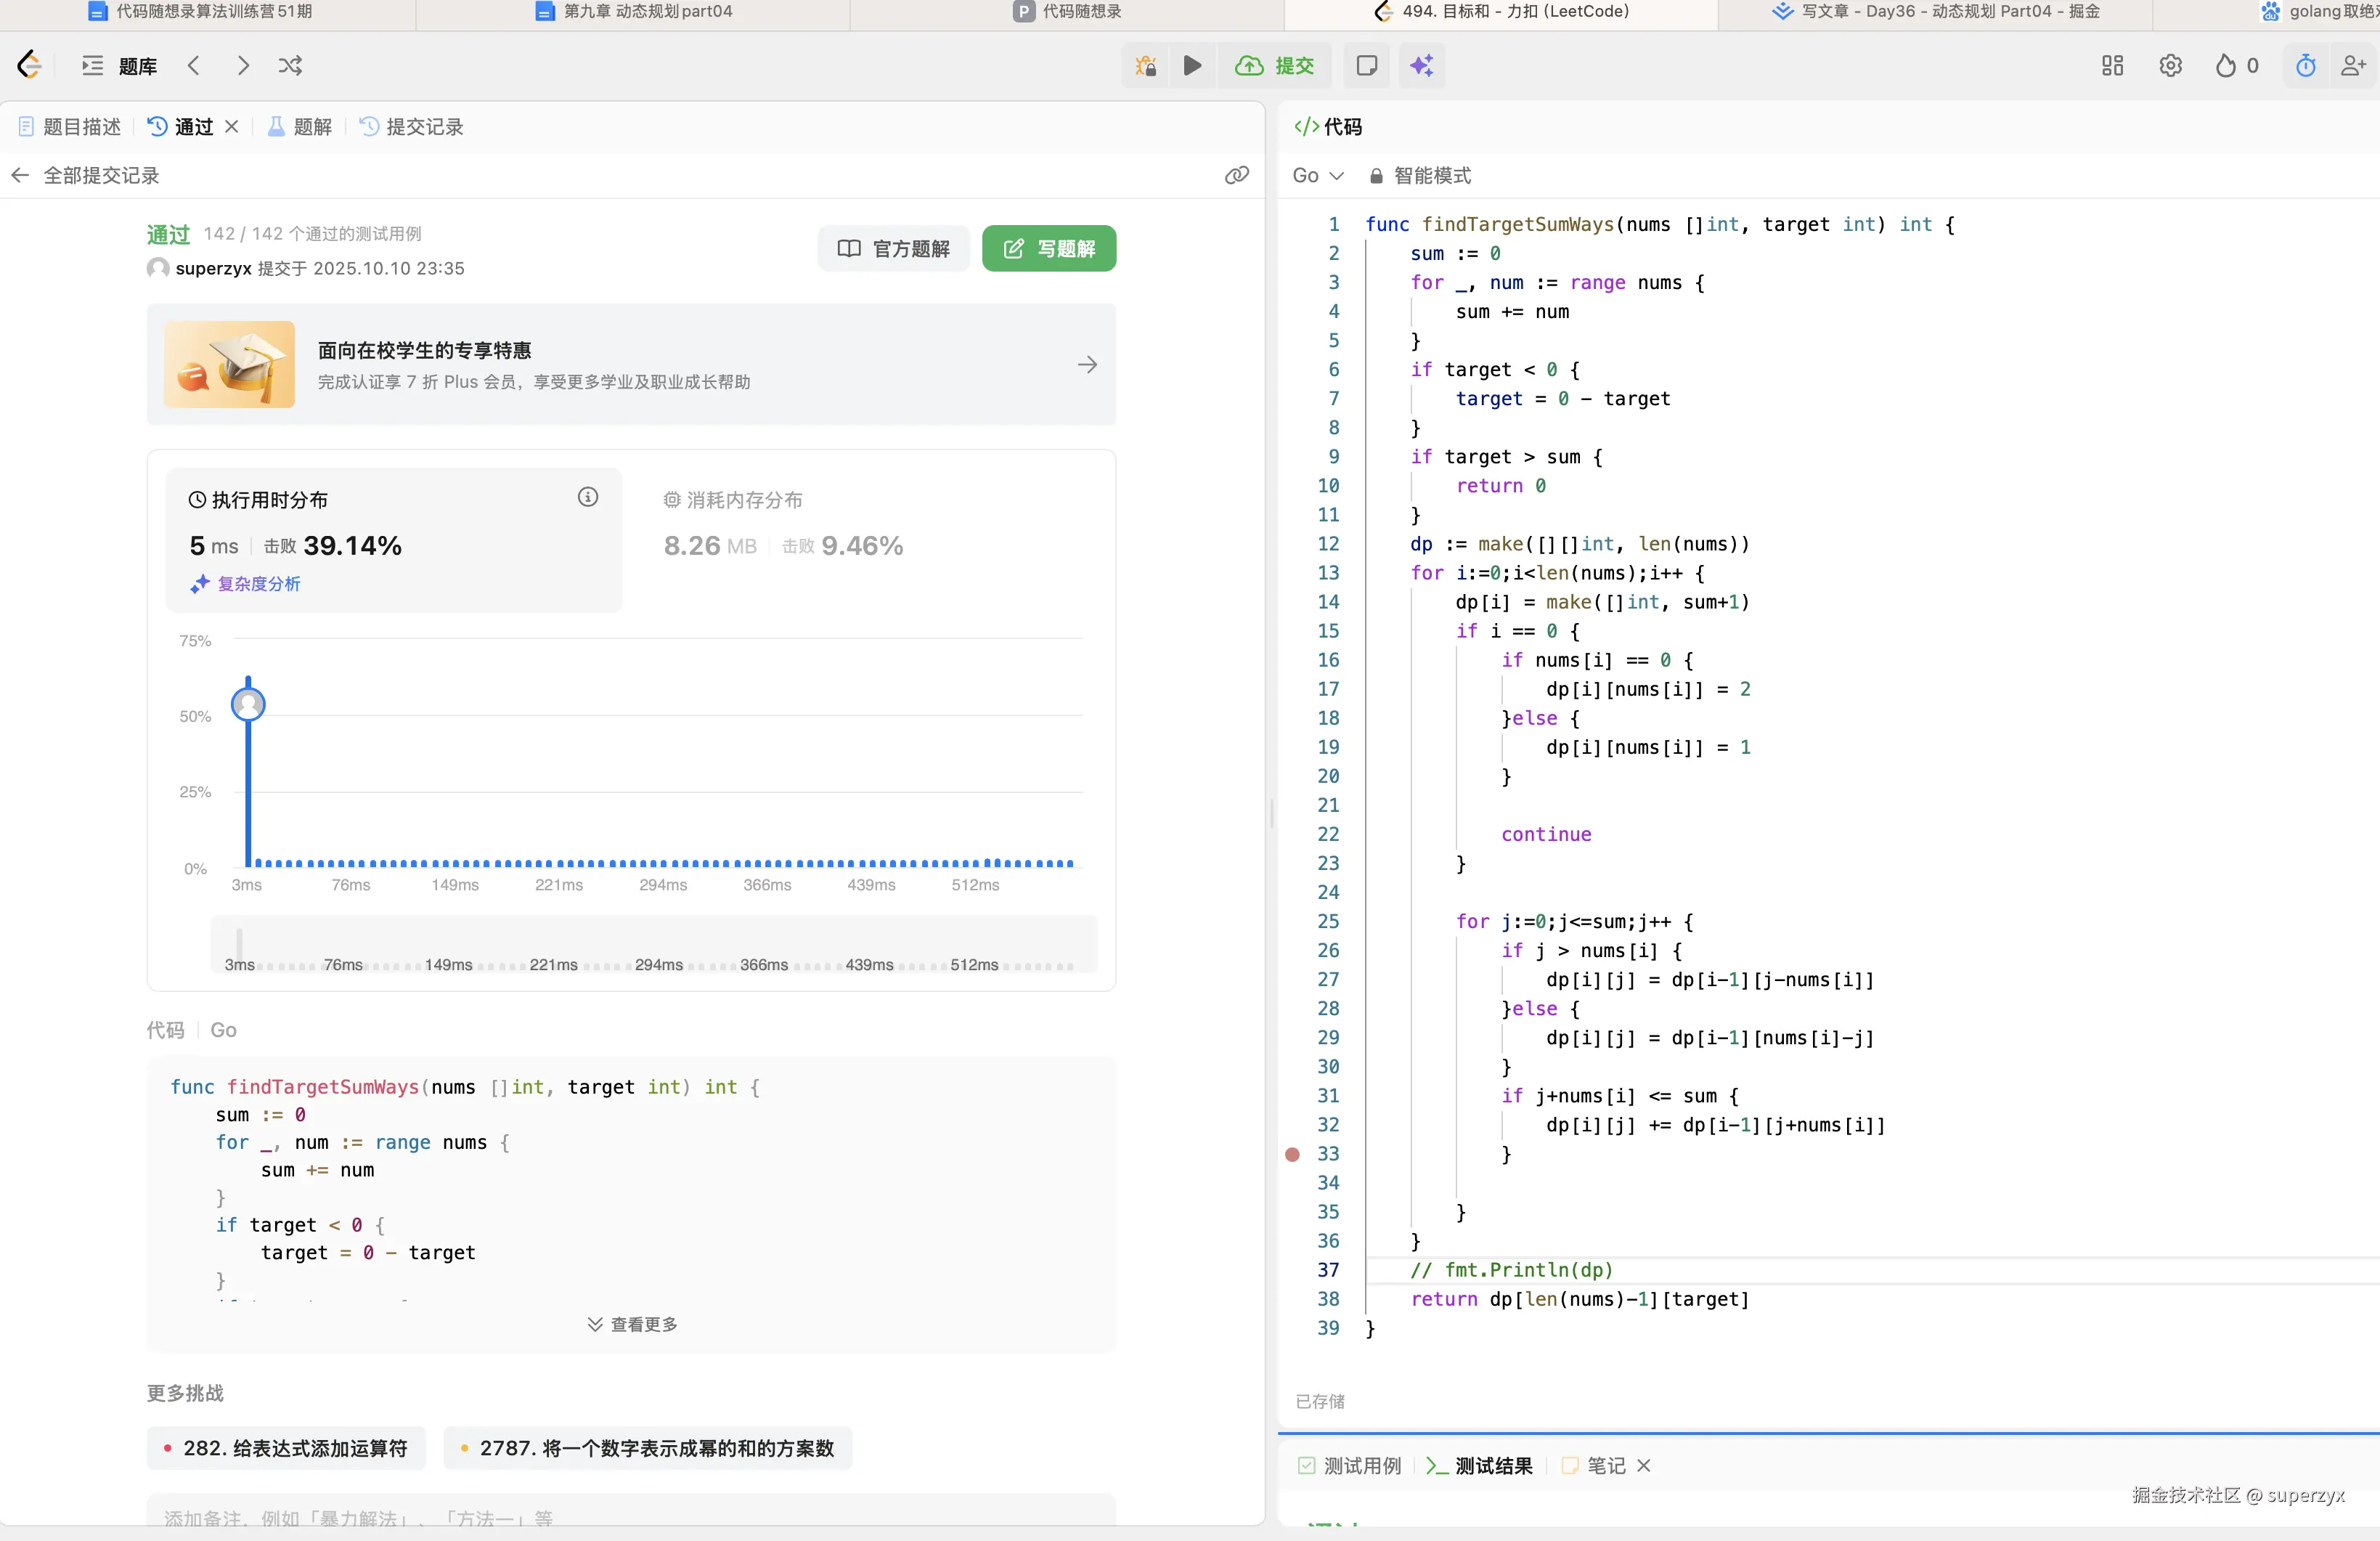Click the LeetCode logo icon

coord(30,65)
